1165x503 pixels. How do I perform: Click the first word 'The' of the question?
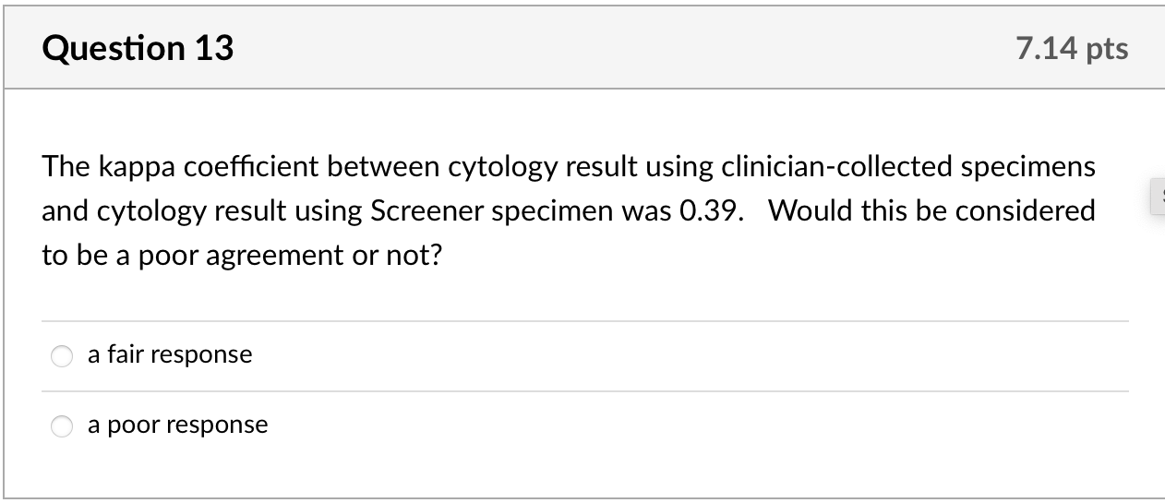point(65,167)
